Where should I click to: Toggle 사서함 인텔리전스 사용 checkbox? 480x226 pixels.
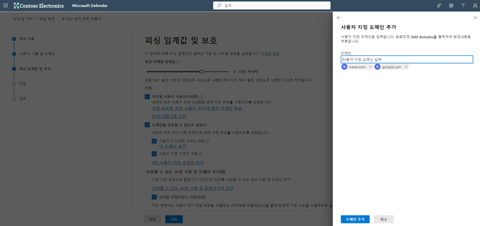154,197
